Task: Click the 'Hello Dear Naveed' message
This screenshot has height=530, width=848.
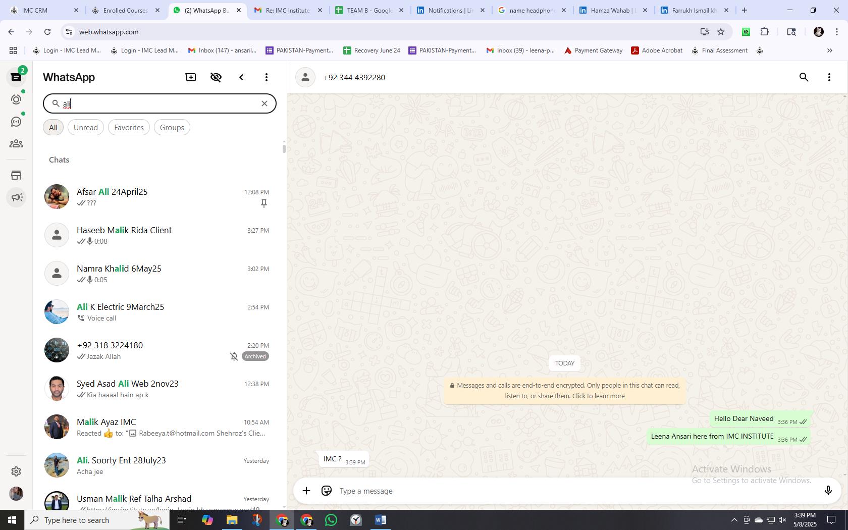Action: pyautogui.click(x=760, y=419)
